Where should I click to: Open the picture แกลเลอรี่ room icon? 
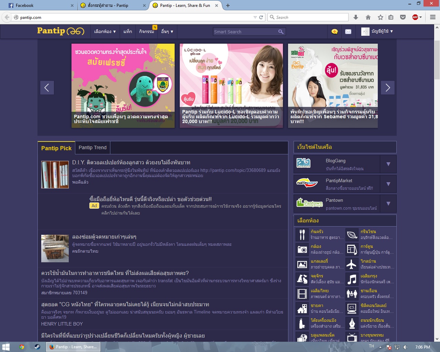coord(302,264)
